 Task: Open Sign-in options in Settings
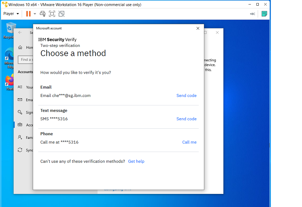(x=26, y=112)
